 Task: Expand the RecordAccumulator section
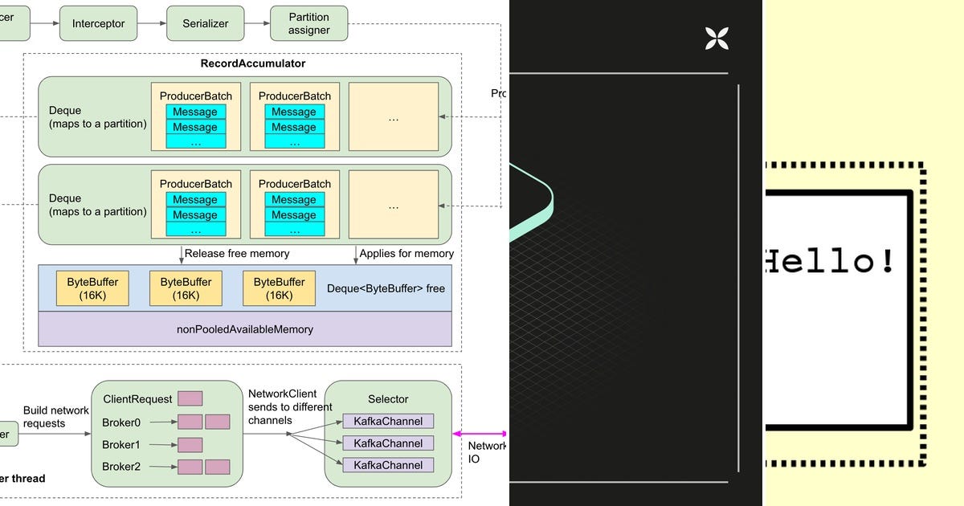pos(252,63)
